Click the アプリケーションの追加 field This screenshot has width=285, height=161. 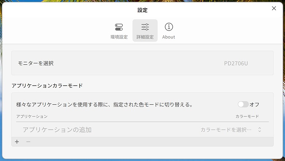(57, 130)
